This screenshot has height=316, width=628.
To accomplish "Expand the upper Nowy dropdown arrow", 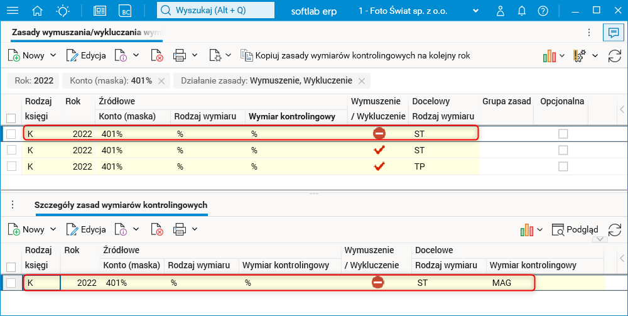I will (x=53, y=55).
